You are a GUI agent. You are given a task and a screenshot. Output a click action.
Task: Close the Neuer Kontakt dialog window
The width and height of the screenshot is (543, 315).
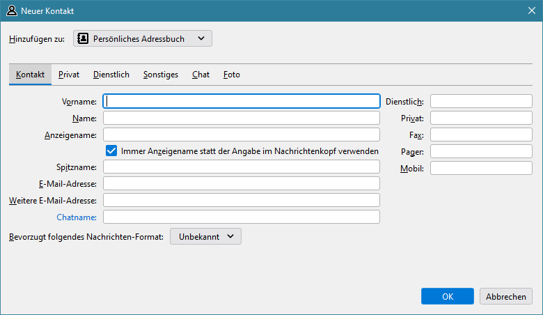[530, 11]
